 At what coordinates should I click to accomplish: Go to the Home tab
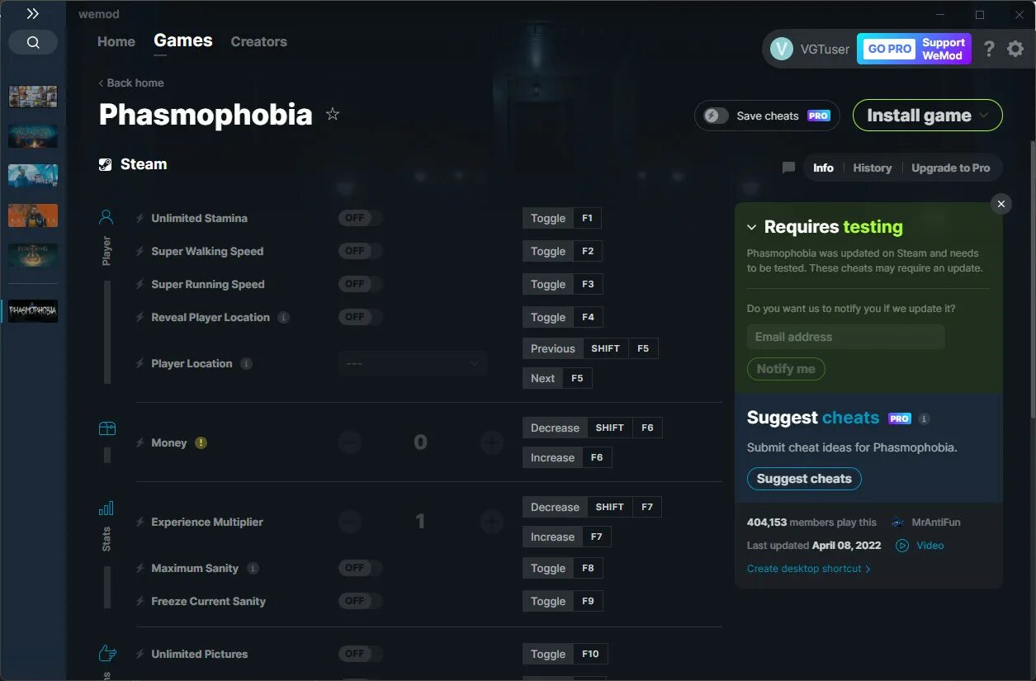(x=116, y=41)
